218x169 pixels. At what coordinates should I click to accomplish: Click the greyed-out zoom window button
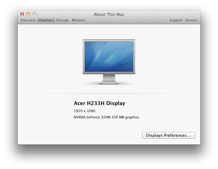35,14
